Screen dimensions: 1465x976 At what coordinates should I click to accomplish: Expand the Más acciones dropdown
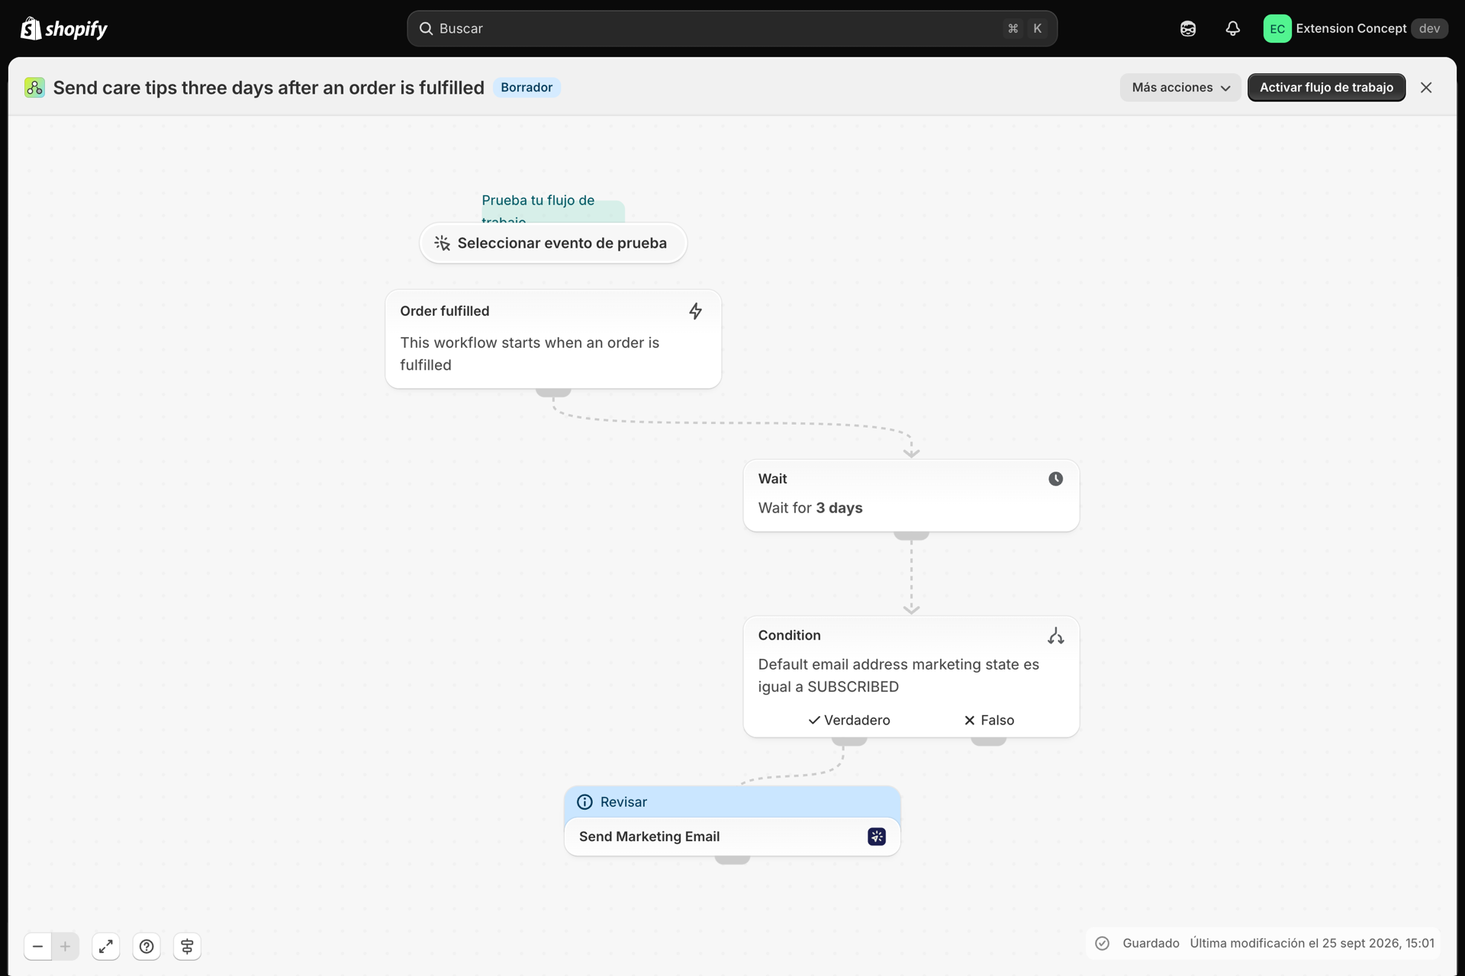pos(1180,88)
